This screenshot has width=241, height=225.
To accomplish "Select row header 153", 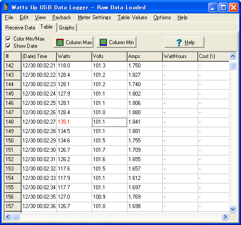I will (x=13, y=169).
